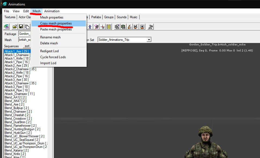260x158 pixels.
Task: Click the Package field showing Gordon
Action: (x=25, y=34)
